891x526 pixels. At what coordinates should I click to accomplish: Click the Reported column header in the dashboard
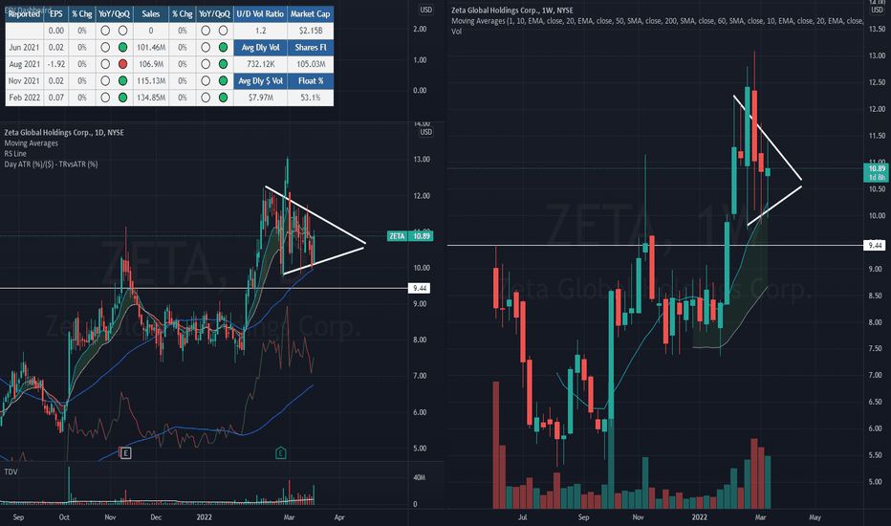click(x=25, y=14)
